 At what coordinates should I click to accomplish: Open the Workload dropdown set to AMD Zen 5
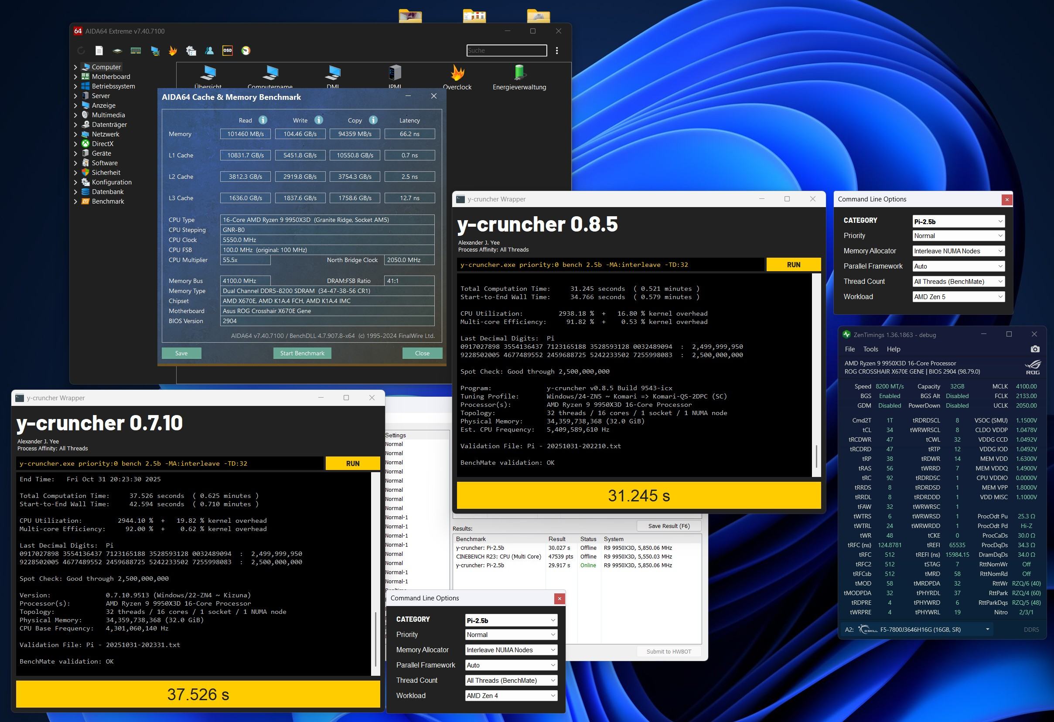tap(958, 296)
